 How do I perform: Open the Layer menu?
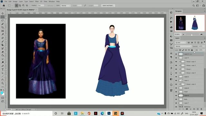coord(21,1)
